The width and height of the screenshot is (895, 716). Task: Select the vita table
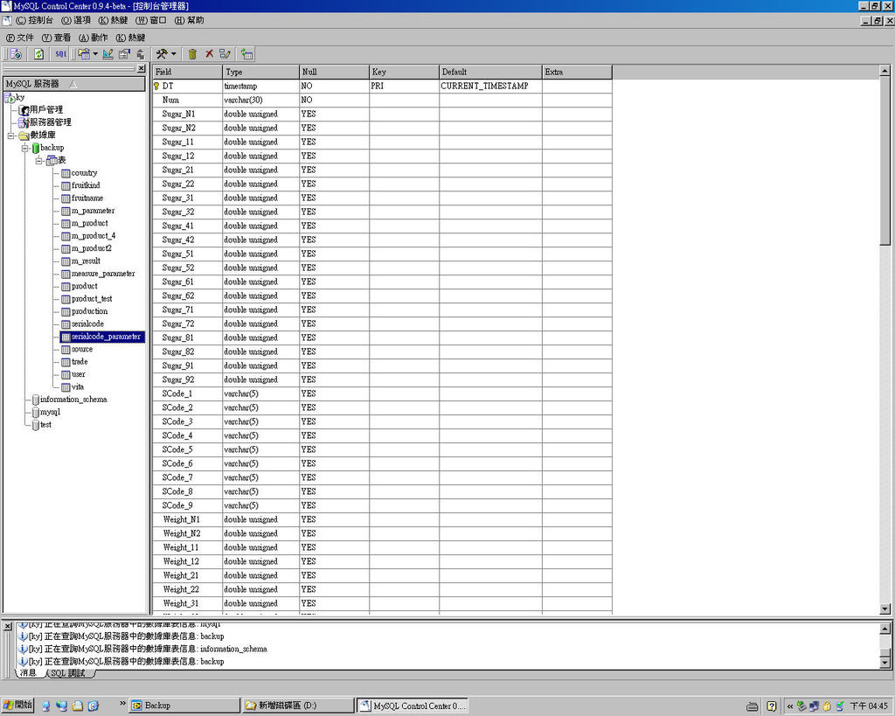coord(78,387)
